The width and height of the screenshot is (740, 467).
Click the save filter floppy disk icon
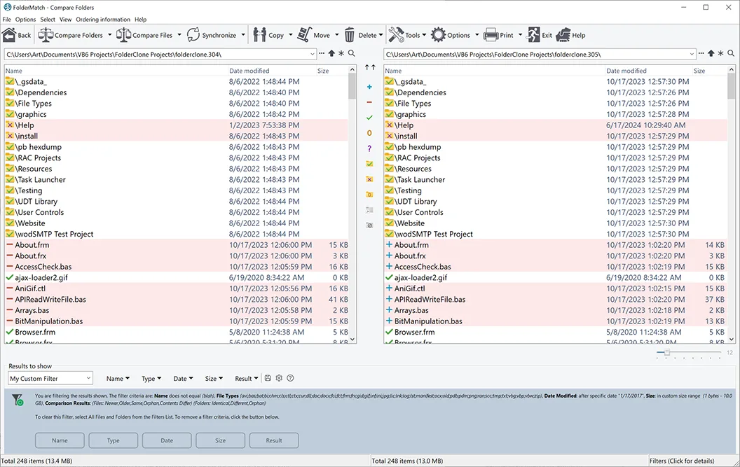[x=268, y=378]
